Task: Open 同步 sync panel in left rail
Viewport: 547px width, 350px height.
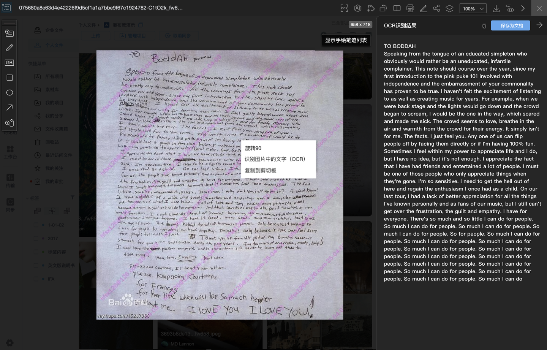Action: 10,205
